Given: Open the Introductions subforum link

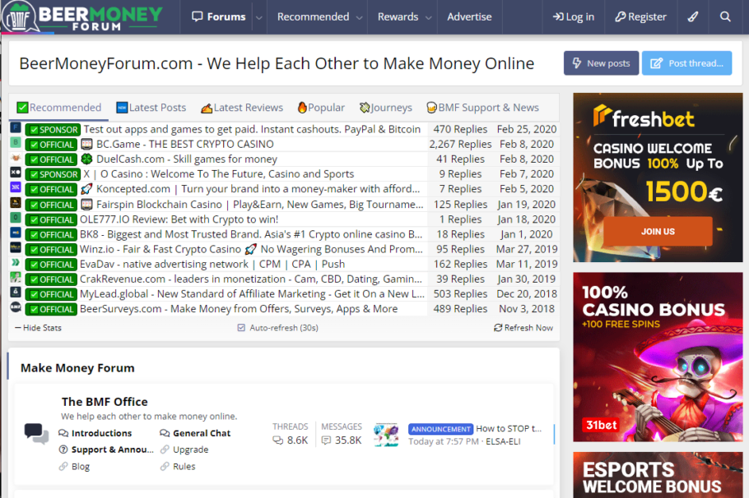Looking at the screenshot, I should pyautogui.click(x=101, y=433).
